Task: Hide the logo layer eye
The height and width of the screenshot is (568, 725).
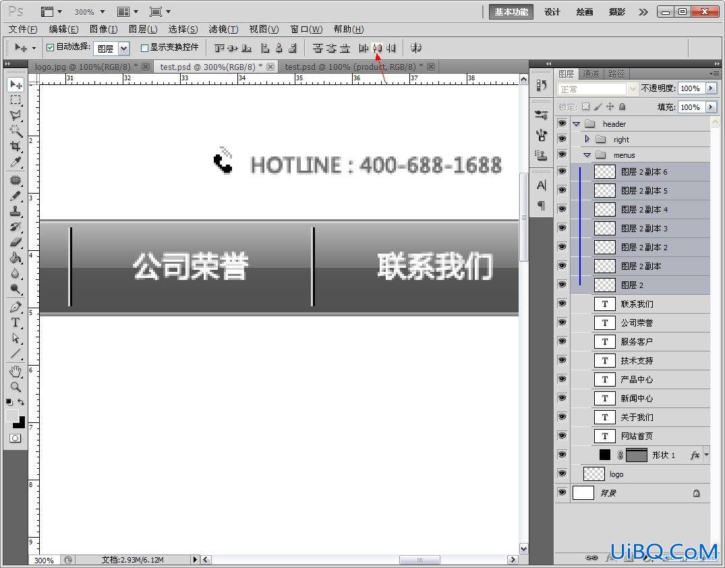Action: 562,474
